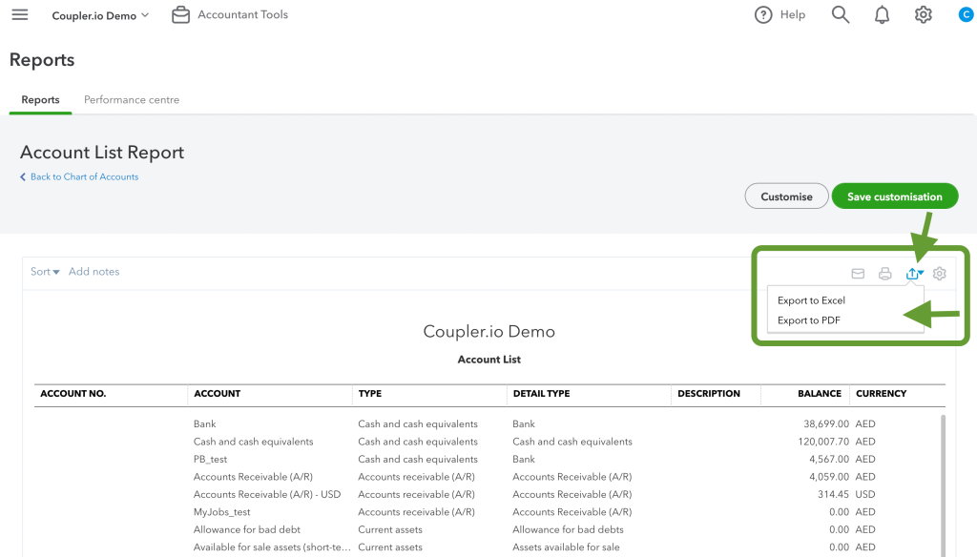The height and width of the screenshot is (557, 977).
Task: Expand the Coupler.io Demo company dropdown
Action: point(100,15)
